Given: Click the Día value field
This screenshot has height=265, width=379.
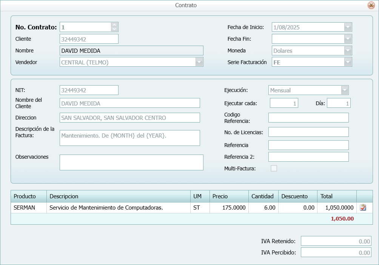Looking at the screenshot, I should pos(339,102).
